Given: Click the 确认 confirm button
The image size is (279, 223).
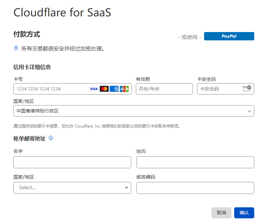Looking at the screenshot, I should point(244,213).
